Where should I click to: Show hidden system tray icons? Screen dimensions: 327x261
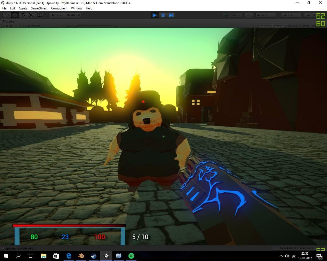(281, 256)
